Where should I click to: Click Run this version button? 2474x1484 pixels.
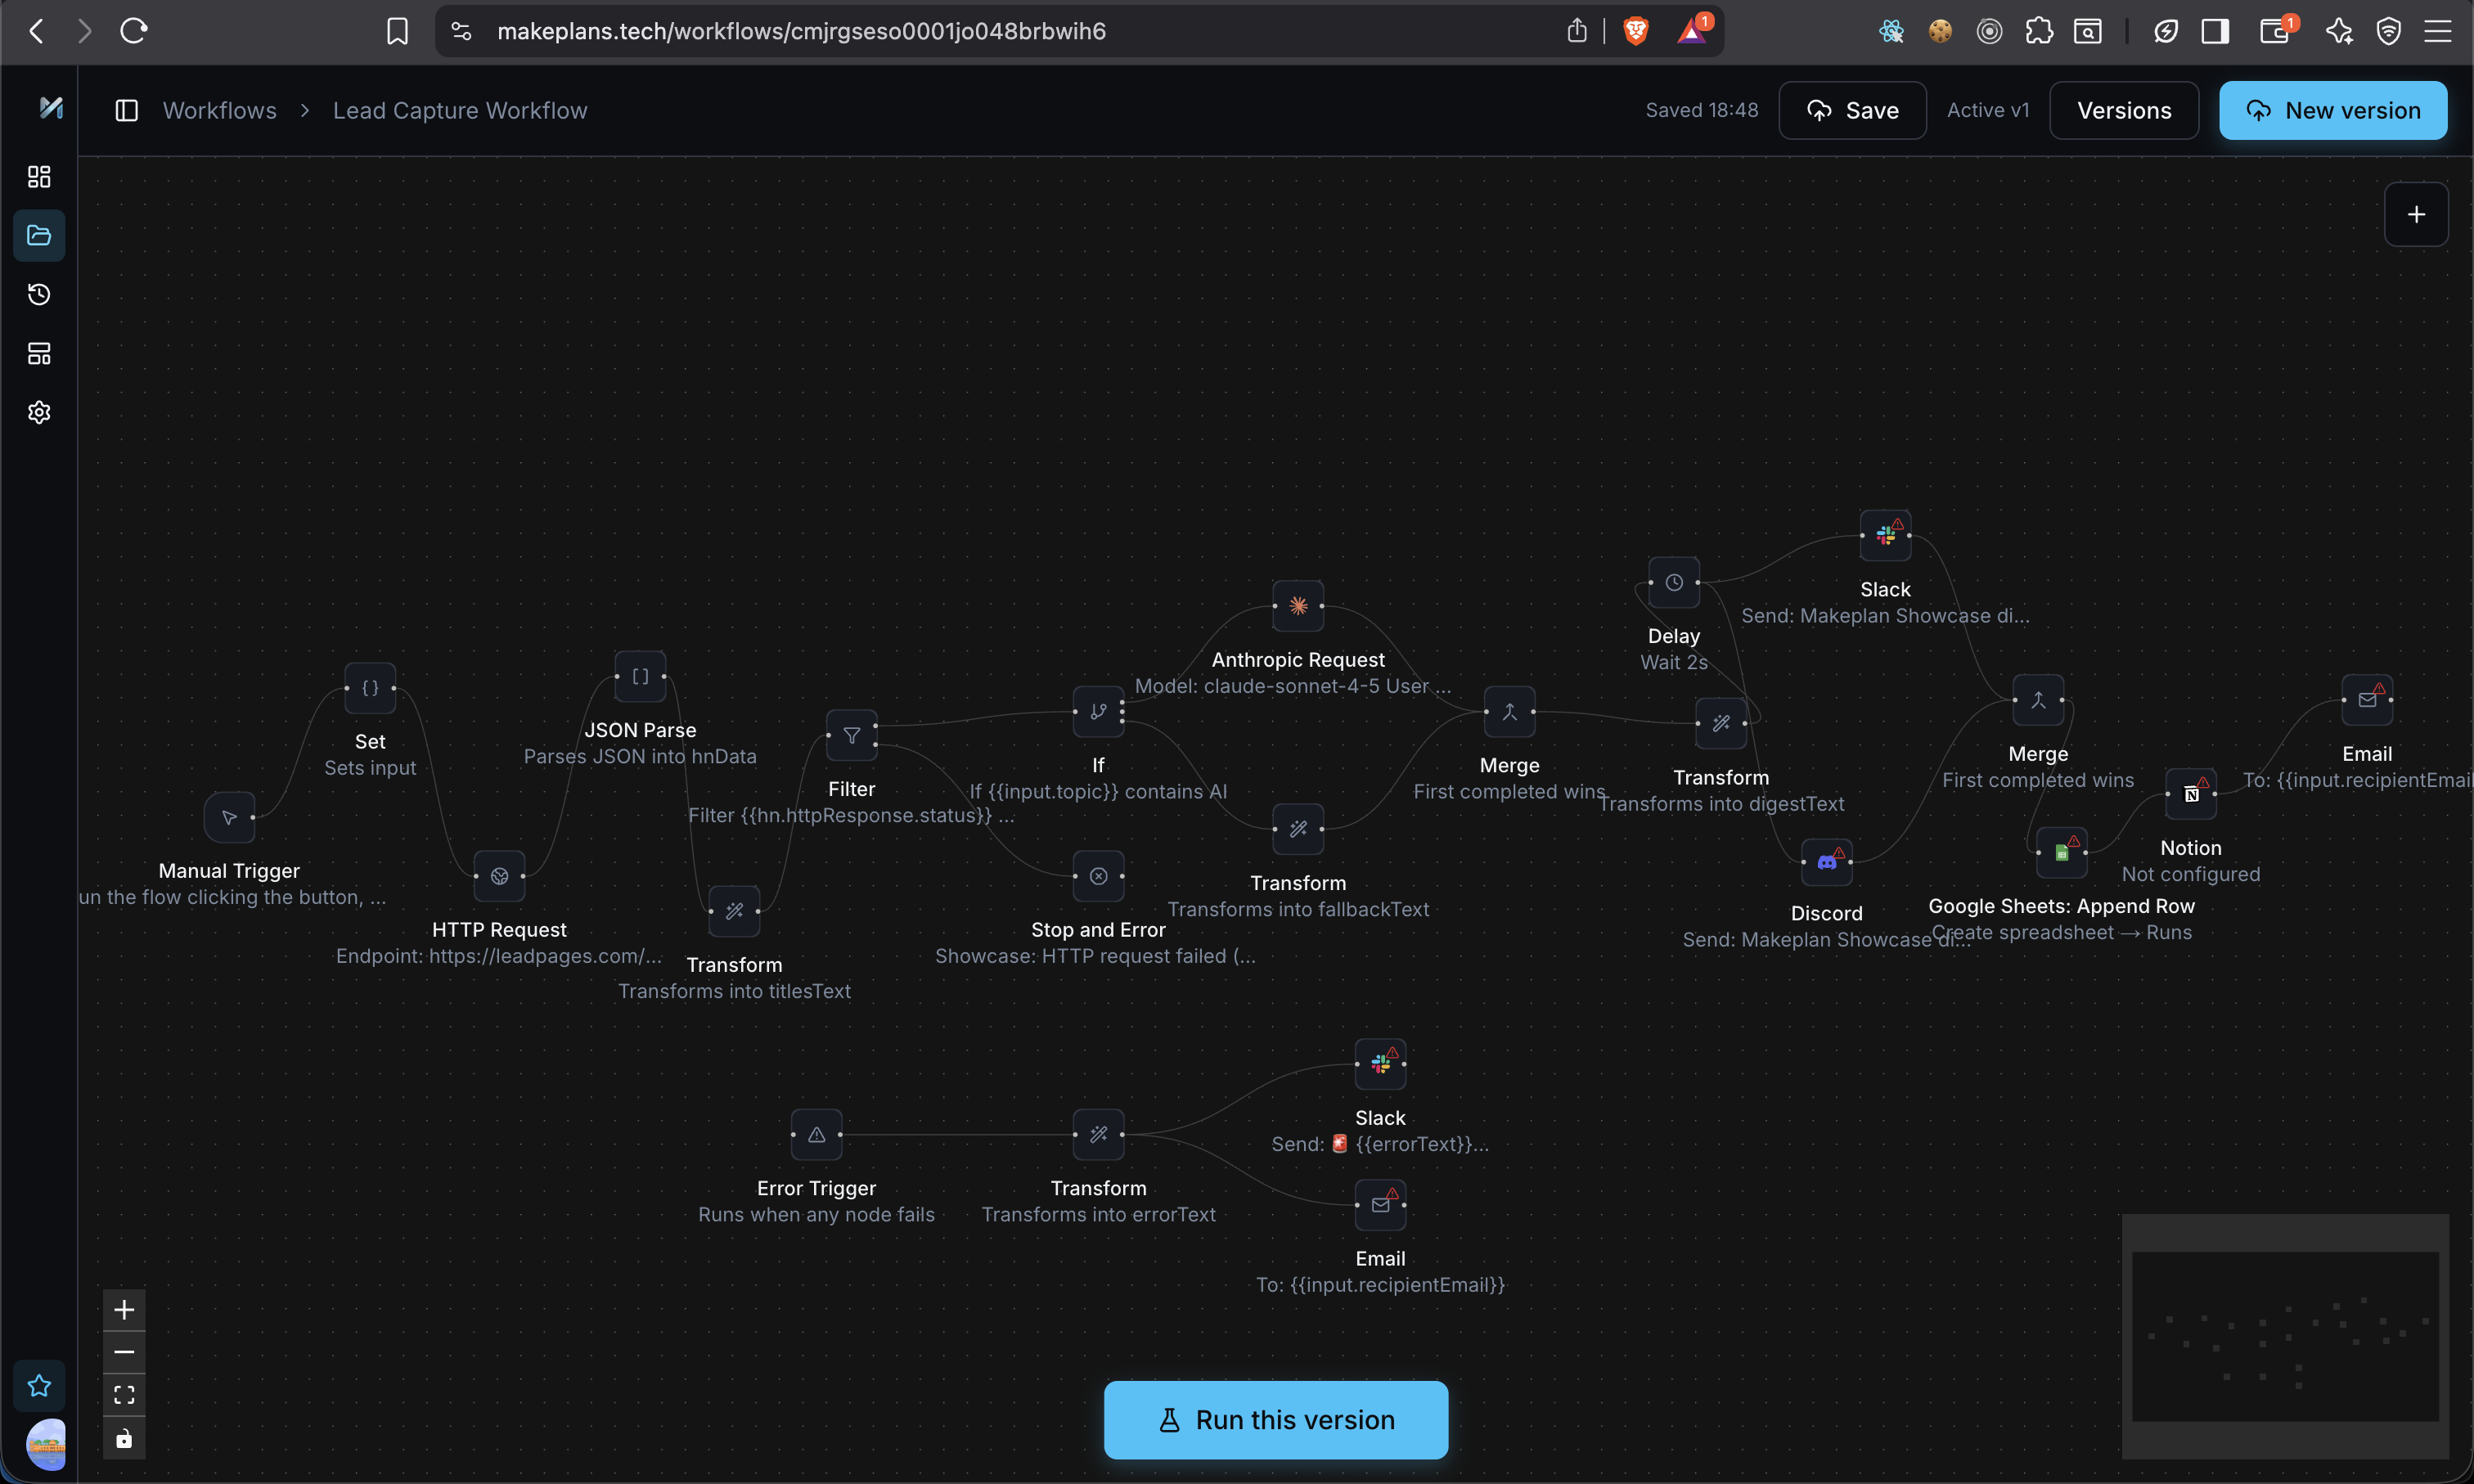(x=1275, y=1419)
